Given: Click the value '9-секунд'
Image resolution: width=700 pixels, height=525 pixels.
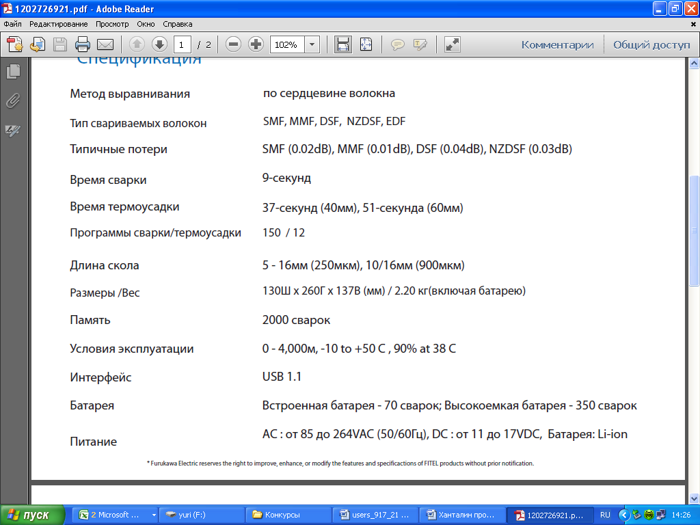Looking at the screenshot, I should pos(286,178).
